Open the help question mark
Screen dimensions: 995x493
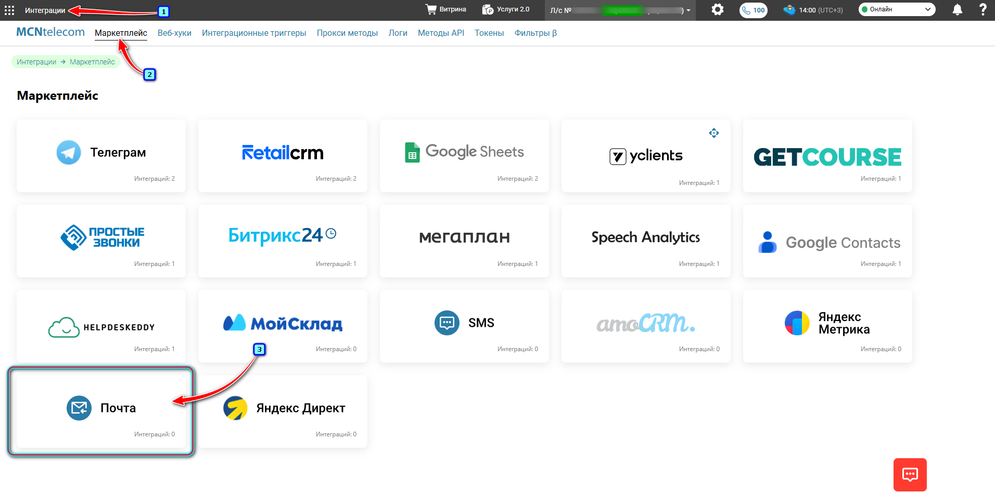click(983, 9)
